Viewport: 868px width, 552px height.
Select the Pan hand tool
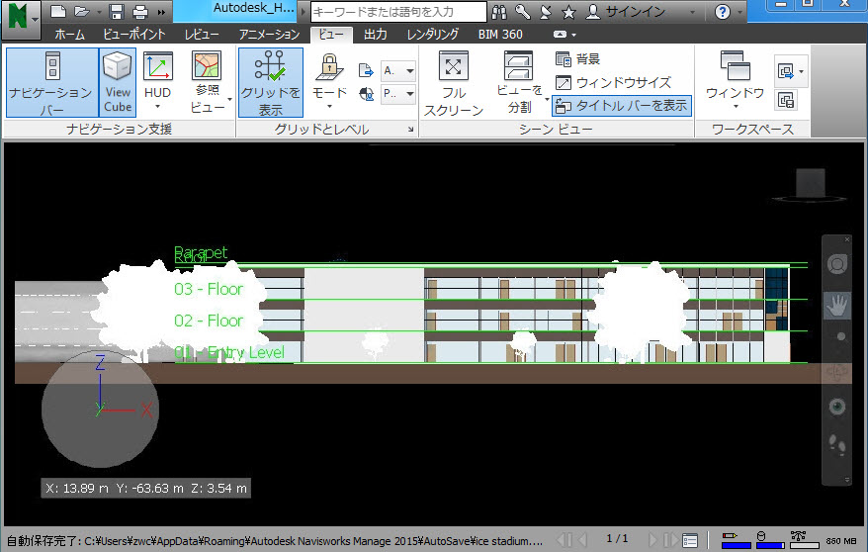point(837,305)
